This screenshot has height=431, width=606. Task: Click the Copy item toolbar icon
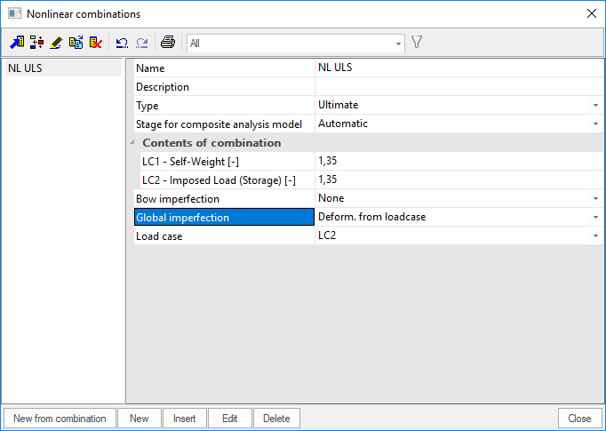point(76,42)
